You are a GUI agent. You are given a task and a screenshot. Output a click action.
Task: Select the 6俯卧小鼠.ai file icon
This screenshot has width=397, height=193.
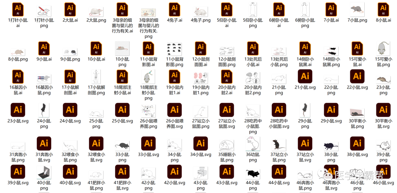279,10
